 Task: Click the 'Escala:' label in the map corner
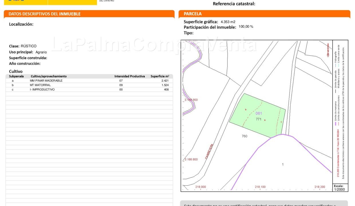[338, 186]
